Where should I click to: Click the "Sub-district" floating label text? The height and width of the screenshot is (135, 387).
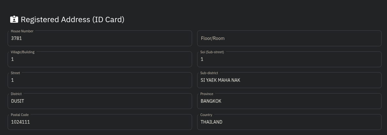point(209,73)
